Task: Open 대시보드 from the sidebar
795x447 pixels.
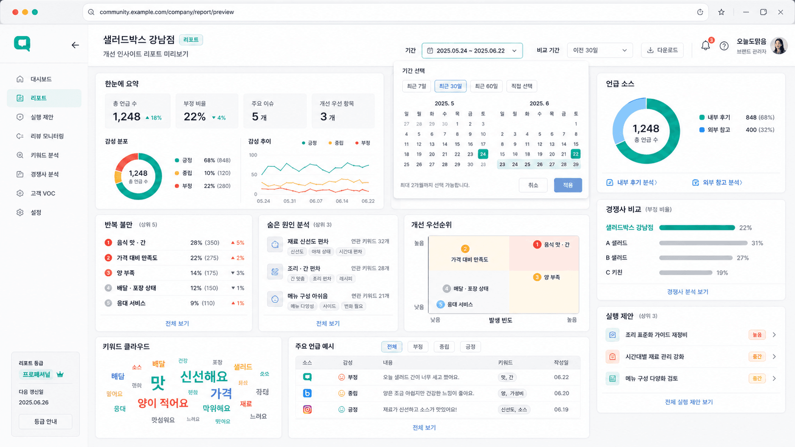Action: click(44, 79)
